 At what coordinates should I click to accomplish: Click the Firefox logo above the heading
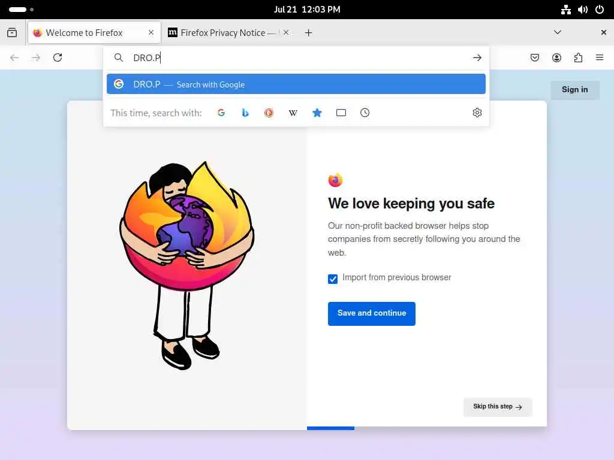335,180
